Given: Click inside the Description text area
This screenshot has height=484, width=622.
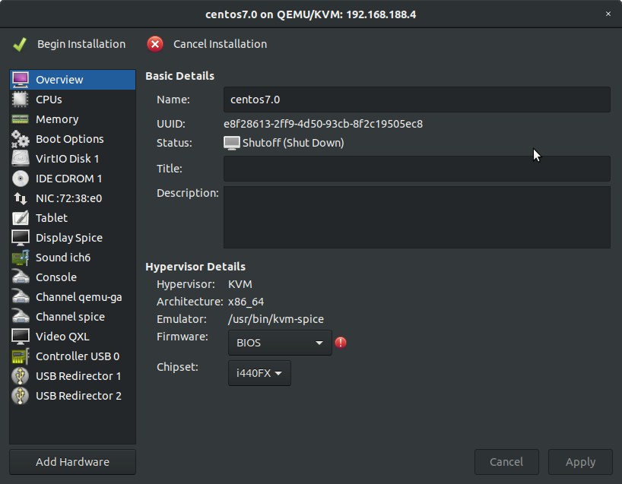Looking at the screenshot, I should coord(417,217).
